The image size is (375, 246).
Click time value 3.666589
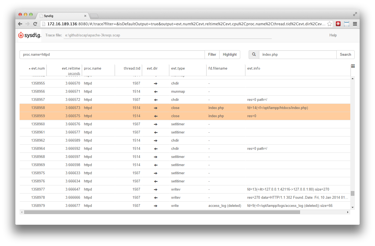tap(73, 140)
